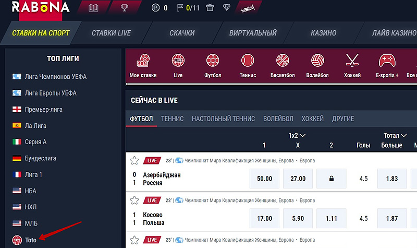Click LIVE badge on Азербайджан match
417x248 pixels.
coord(152,161)
